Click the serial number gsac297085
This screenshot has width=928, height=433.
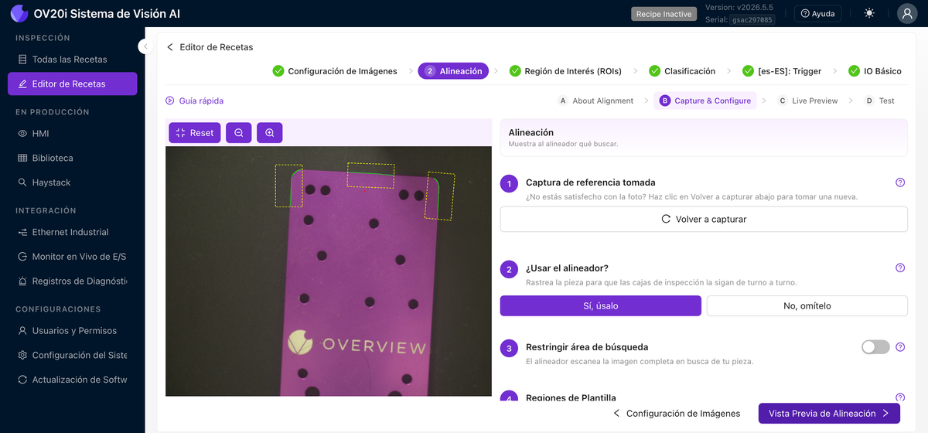coord(752,20)
